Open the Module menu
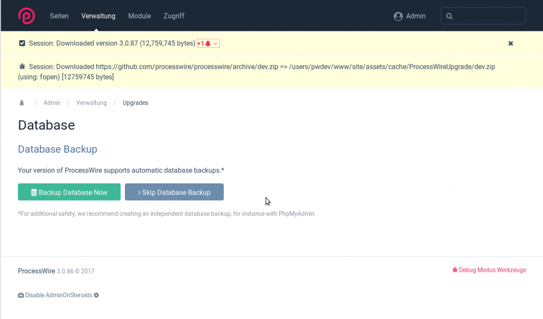This screenshot has width=543, height=319. [140, 16]
